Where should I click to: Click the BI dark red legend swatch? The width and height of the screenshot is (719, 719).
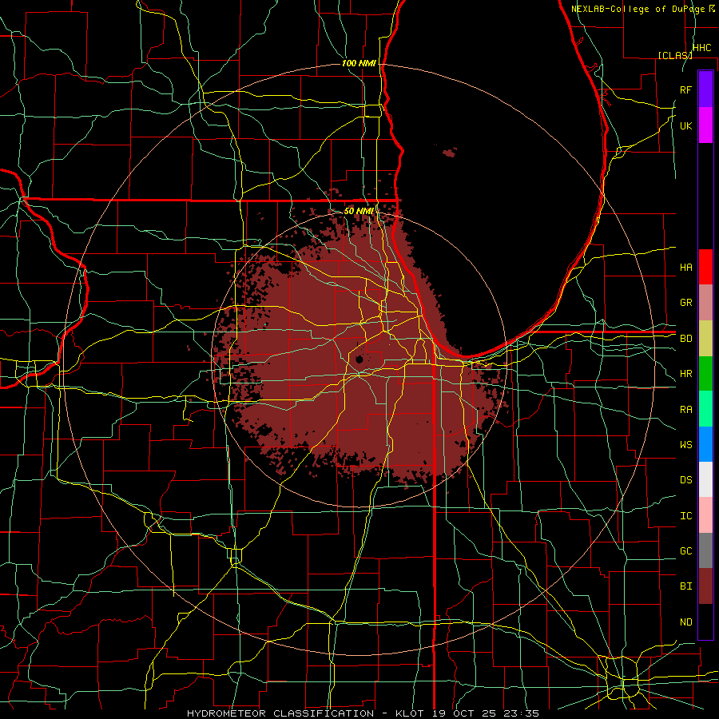[x=705, y=586]
